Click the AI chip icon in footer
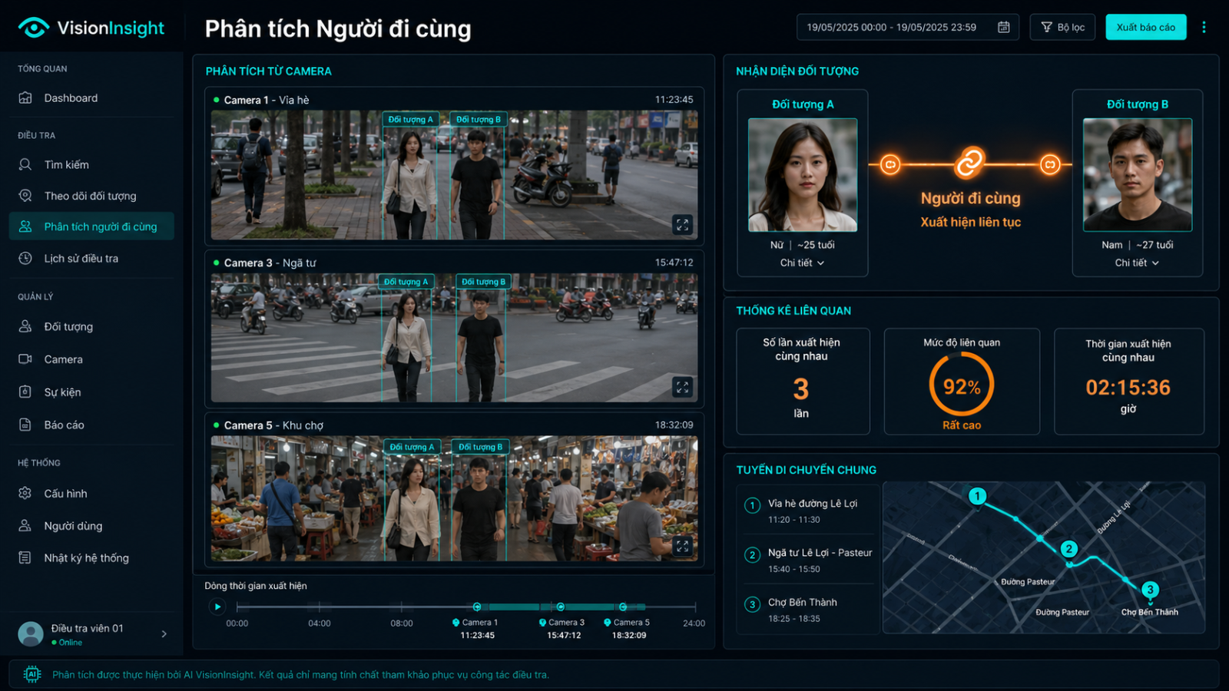Image resolution: width=1229 pixels, height=691 pixels. [x=32, y=674]
